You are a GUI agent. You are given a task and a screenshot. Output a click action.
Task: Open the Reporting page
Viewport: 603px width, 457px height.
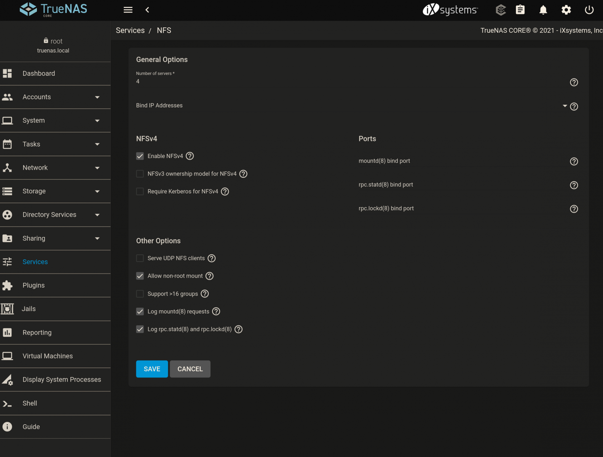pyautogui.click(x=55, y=333)
